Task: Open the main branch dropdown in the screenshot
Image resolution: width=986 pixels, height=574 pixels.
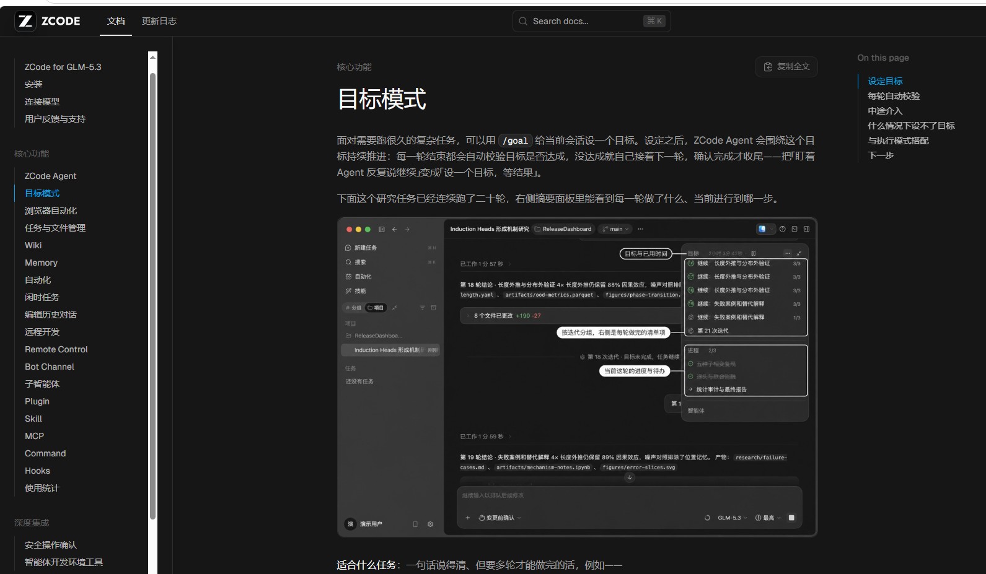Action: point(615,229)
